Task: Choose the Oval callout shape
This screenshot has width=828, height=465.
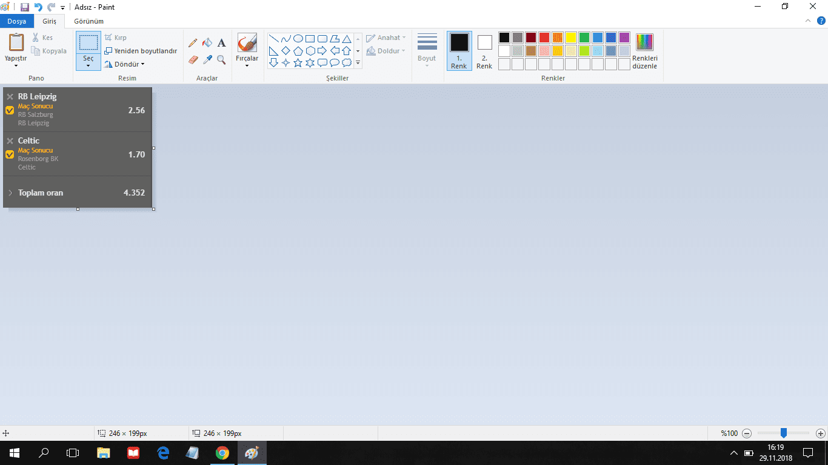Action: pyautogui.click(x=335, y=62)
